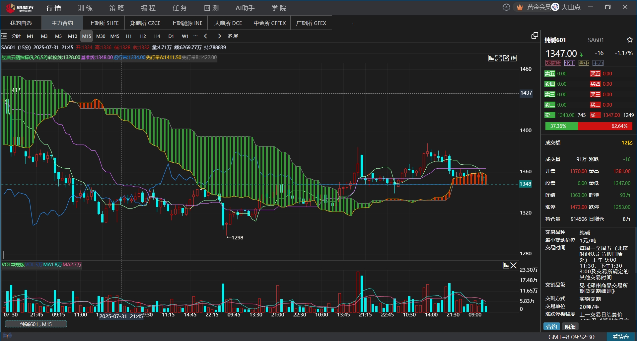The width and height of the screenshot is (637, 341).
Task: Select 中金所 CFFEX exchange tab
Action: coord(270,23)
